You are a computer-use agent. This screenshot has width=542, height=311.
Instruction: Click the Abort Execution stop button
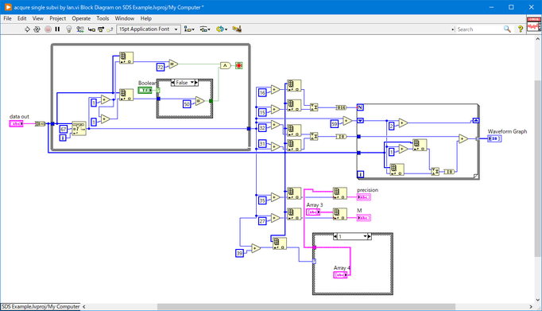(x=48, y=29)
